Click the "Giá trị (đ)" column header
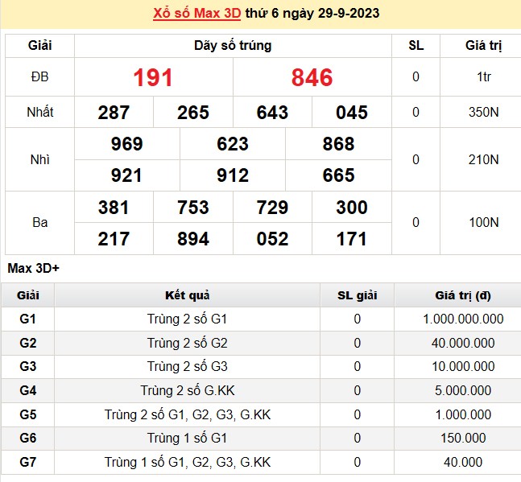Viewport: 521px width, 482px height. coord(463,295)
